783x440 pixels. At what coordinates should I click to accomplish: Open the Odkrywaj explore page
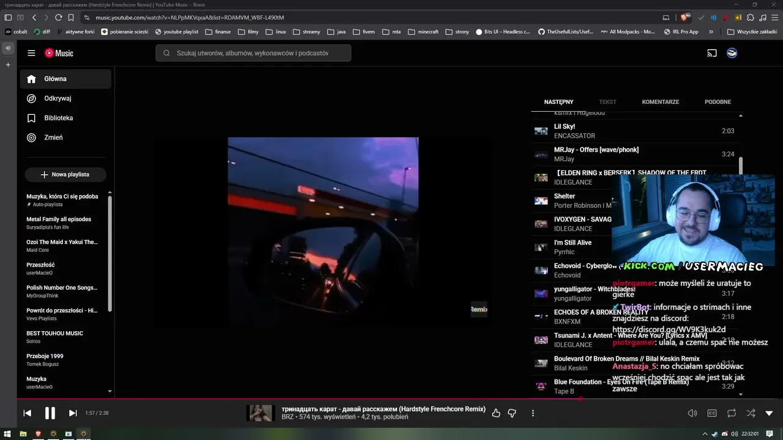click(x=65, y=98)
